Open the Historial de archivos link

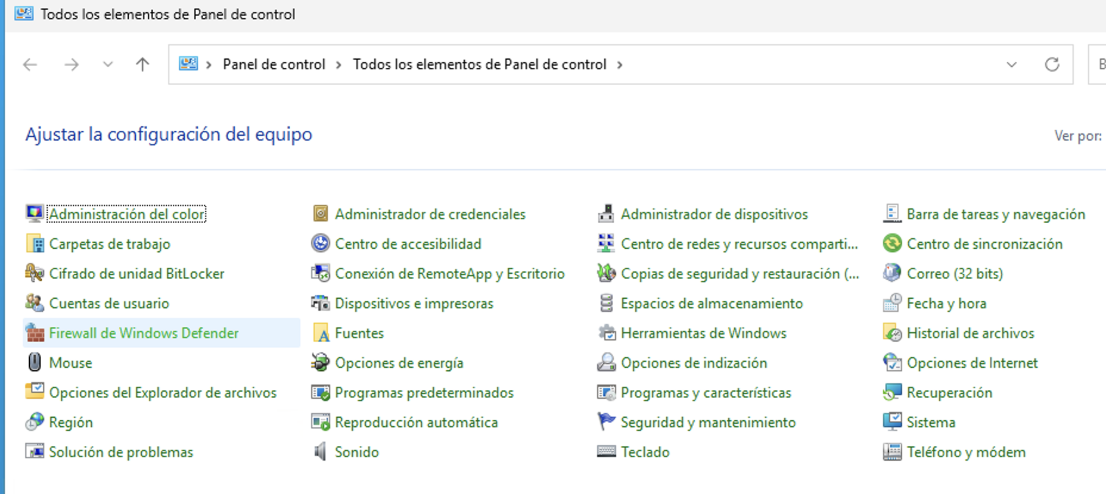click(x=971, y=333)
